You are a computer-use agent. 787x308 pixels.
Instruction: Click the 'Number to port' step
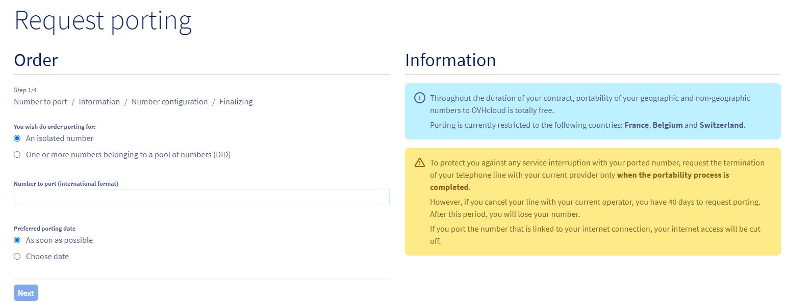click(40, 102)
